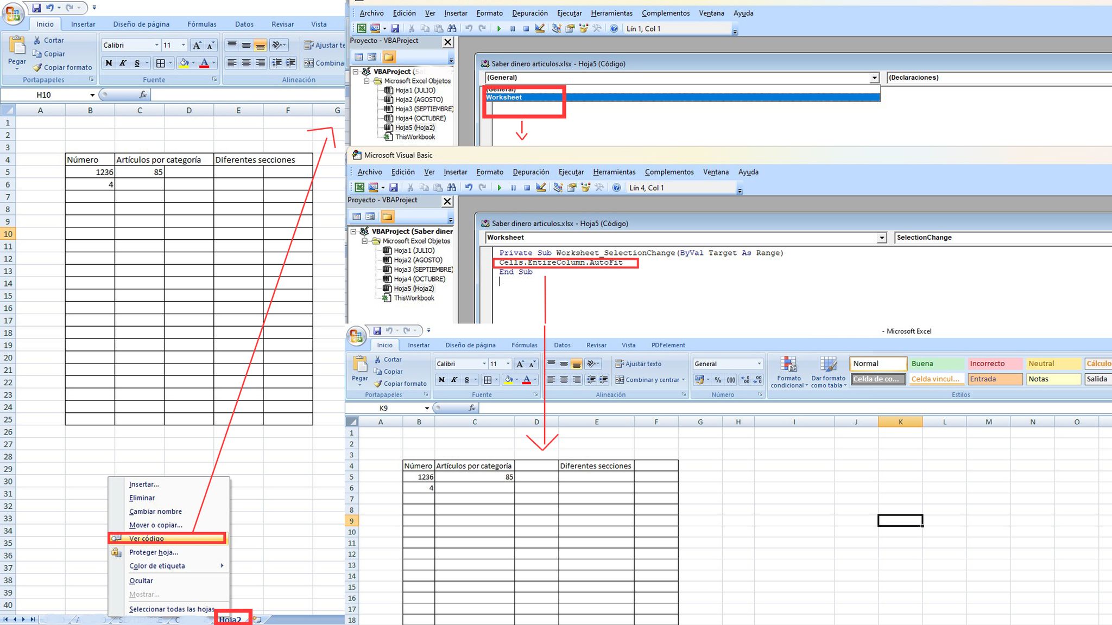Toggle bold formatting in the Fuente group
Image resolution: width=1112 pixels, height=625 pixels.
[441, 380]
